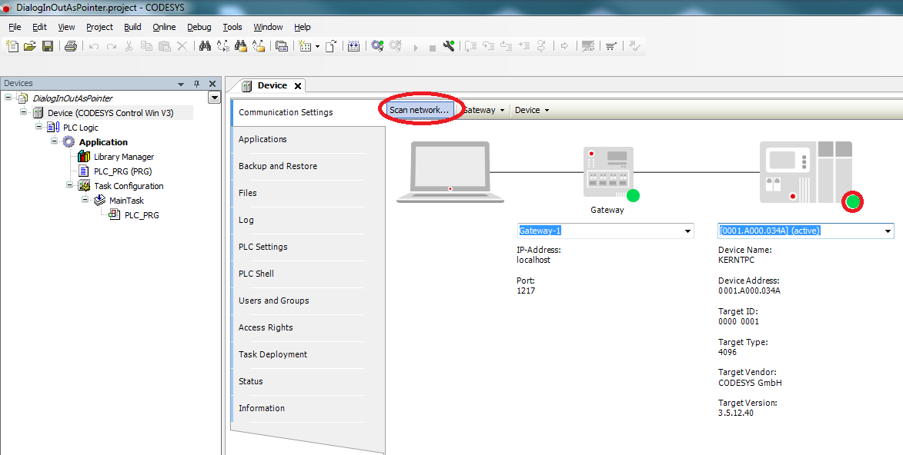903x455 pixels.
Task: Open the Gateway-1 combo box
Action: 687,231
